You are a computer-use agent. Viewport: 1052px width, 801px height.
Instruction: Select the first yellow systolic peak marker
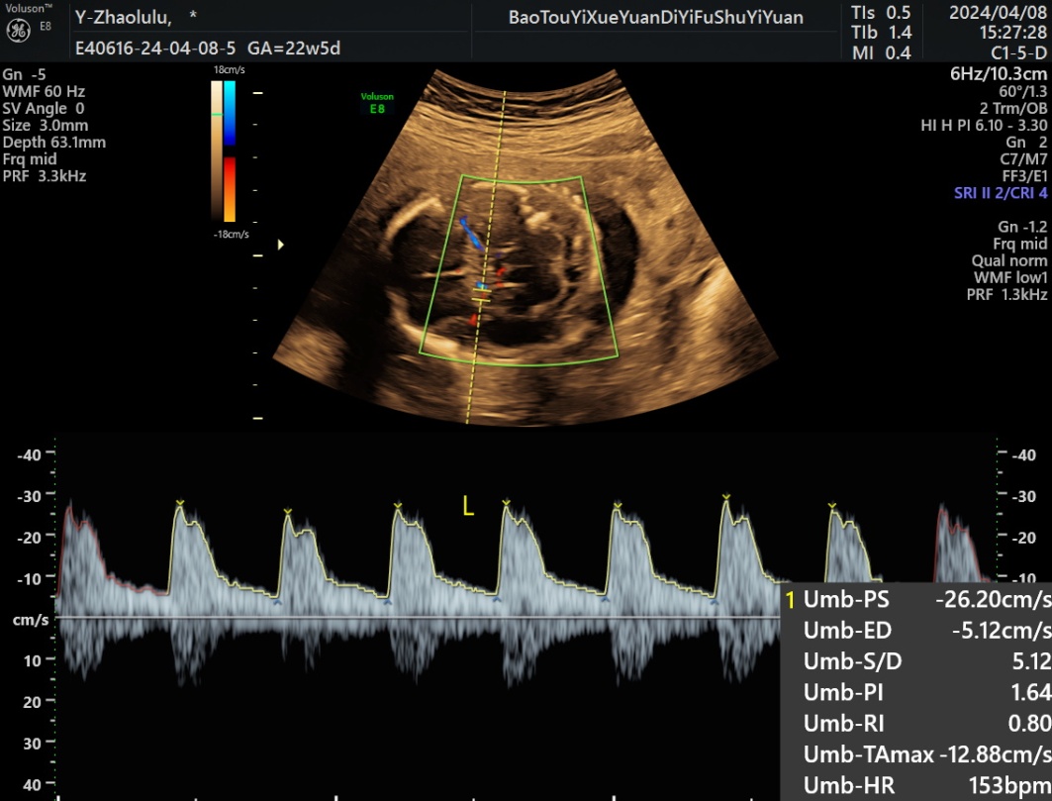(x=180, y=505)
